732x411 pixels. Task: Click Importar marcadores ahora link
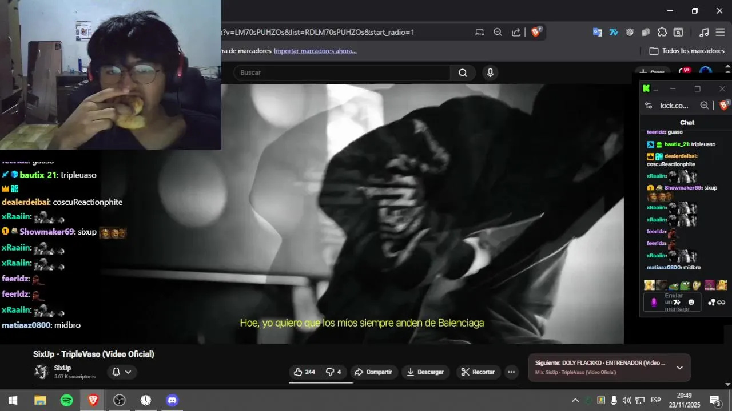point(315,51)
